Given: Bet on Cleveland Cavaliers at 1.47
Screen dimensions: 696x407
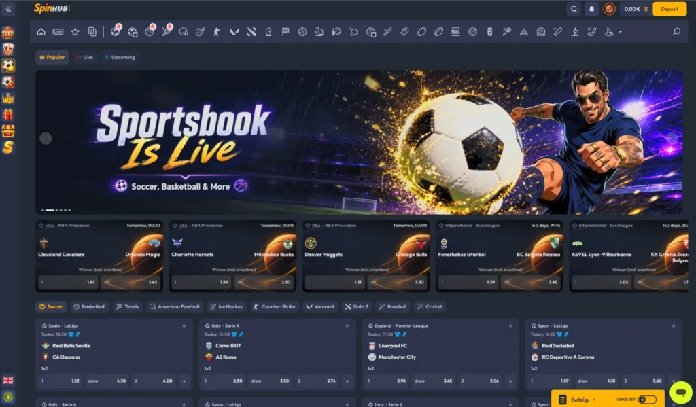Looking at the screenshot, I should pos(68,282).
